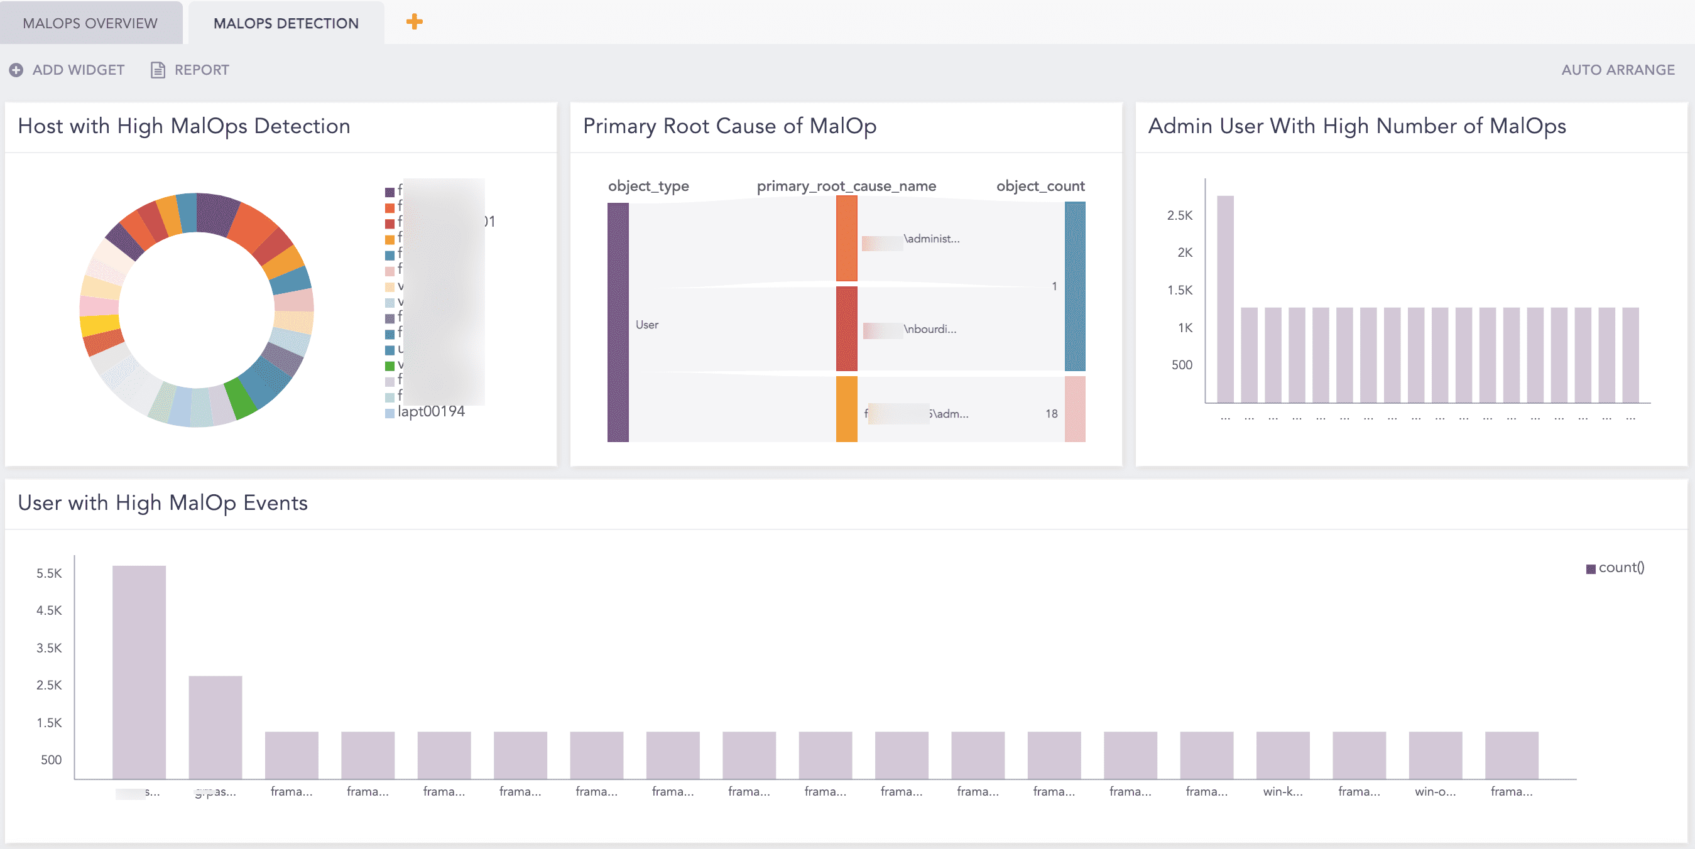Click the tallest bar in User MalOp Events
This screenshot has height=849, width=1695.
coord(139,672)
